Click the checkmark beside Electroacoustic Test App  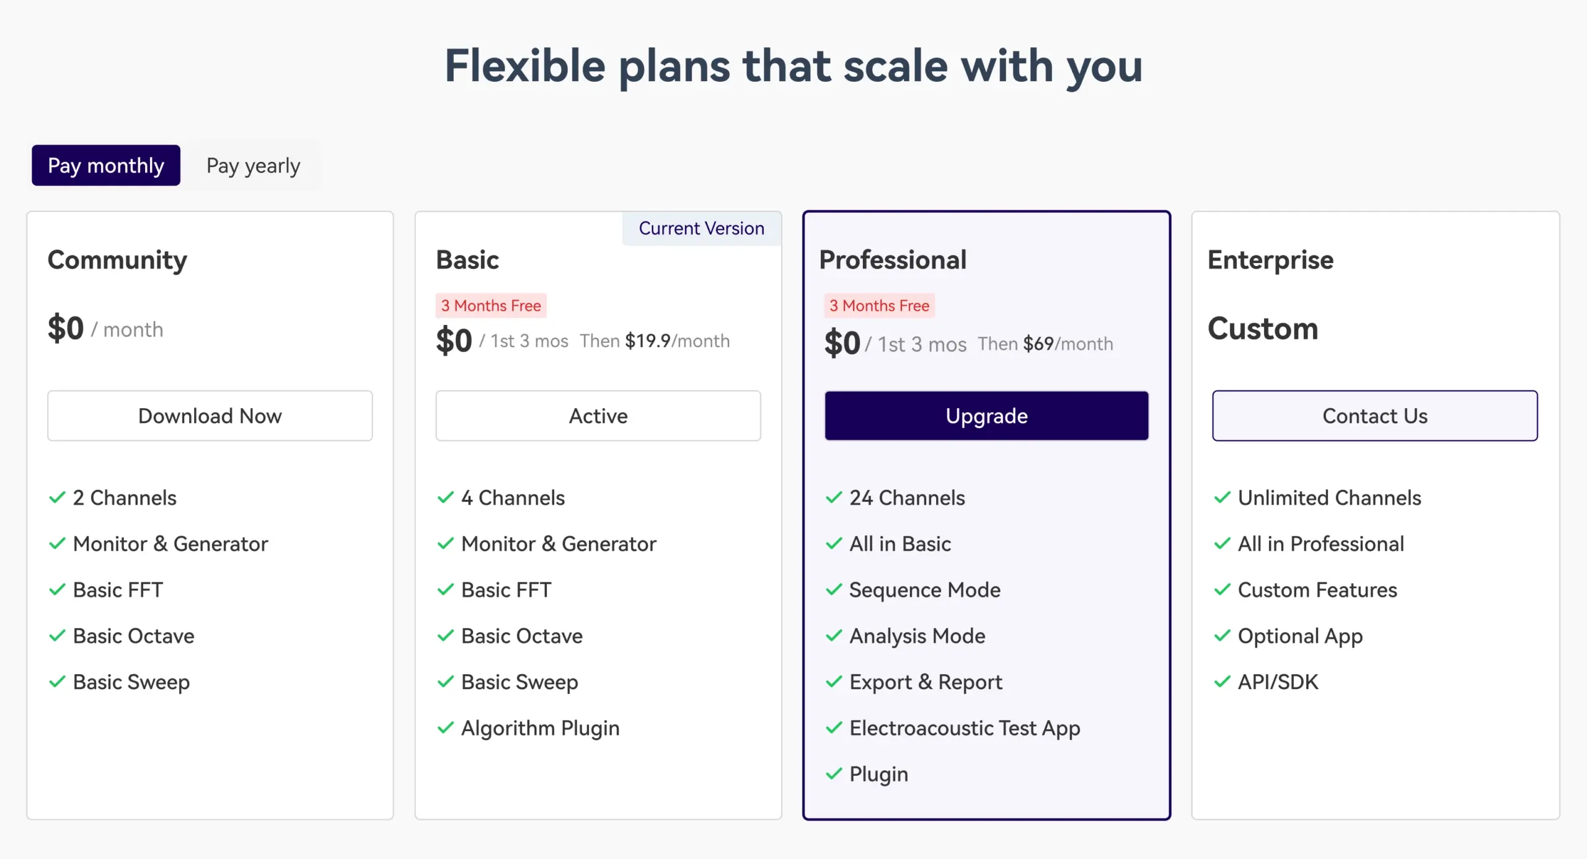tap(834, 728)
